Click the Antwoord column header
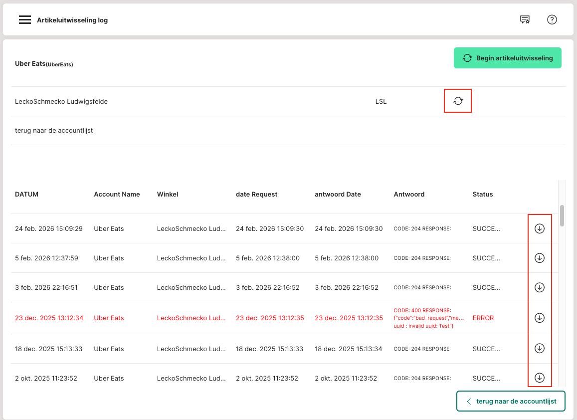 pos(409,195)
